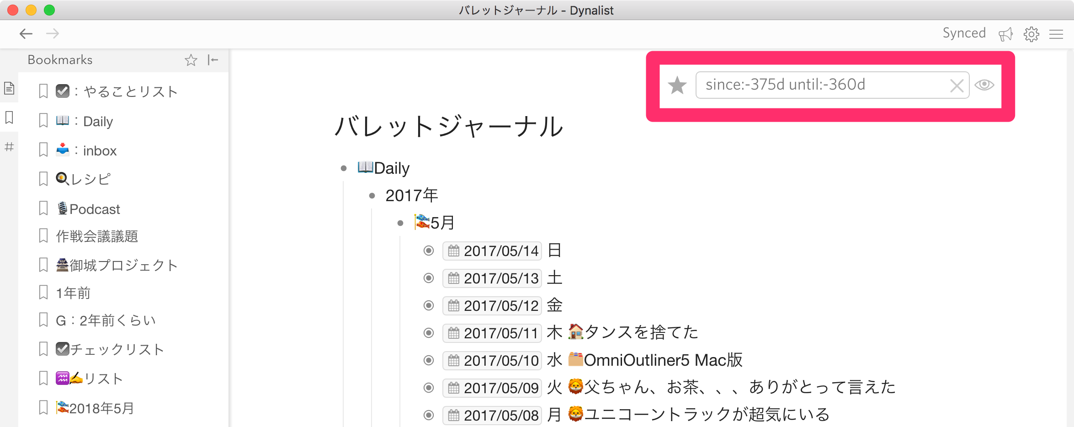Collapse the Bookmarks sidebar panel
The height and width of the screenshot is (427, 1074).
coord(213,60)
